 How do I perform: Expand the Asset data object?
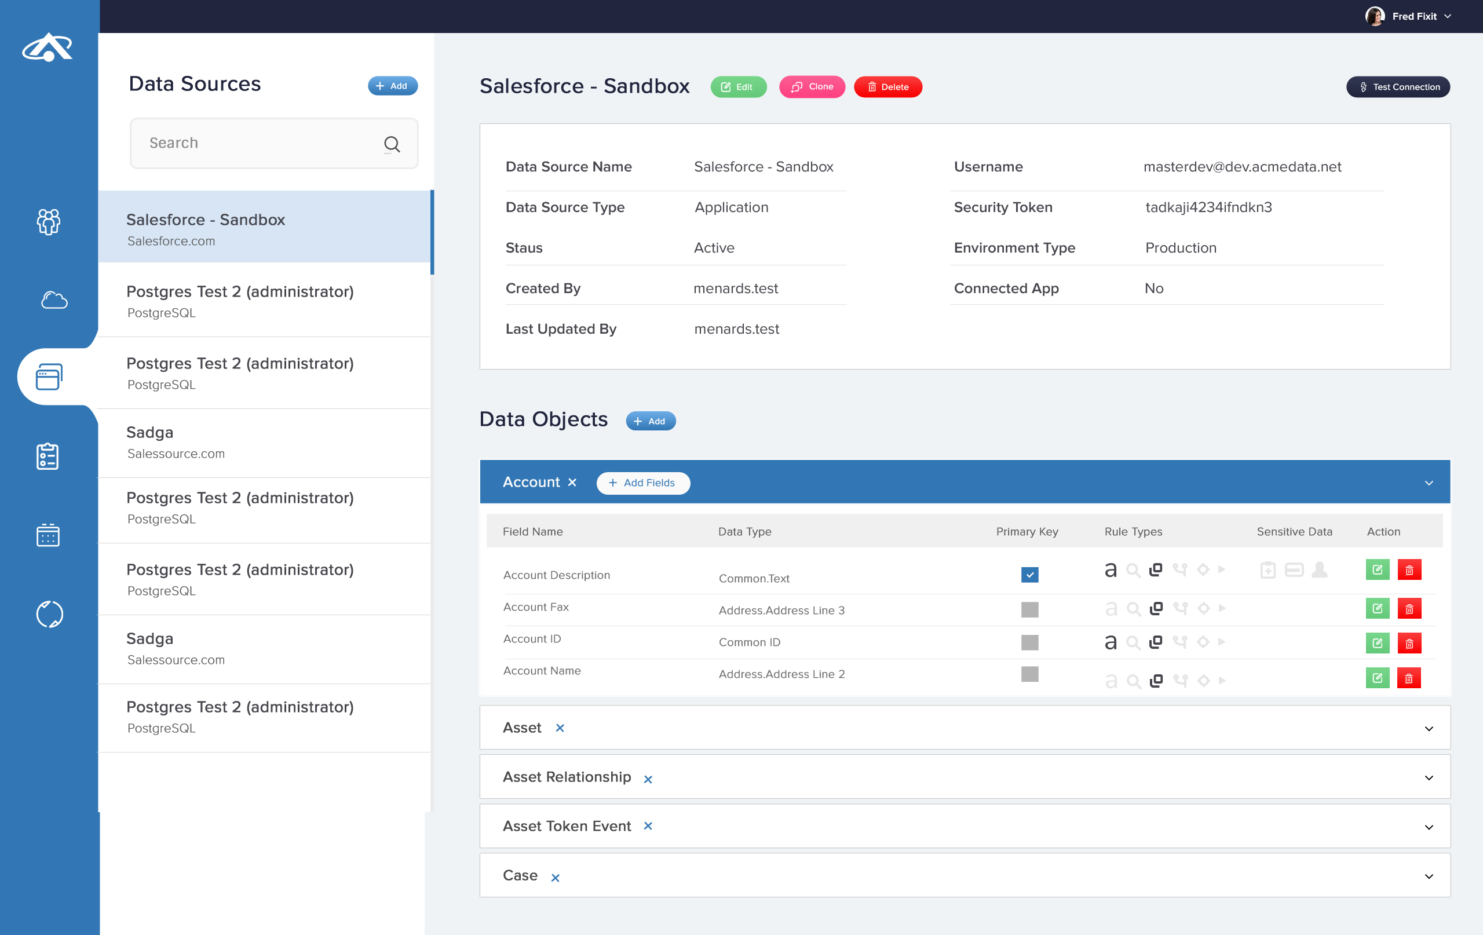point(1429,729)
